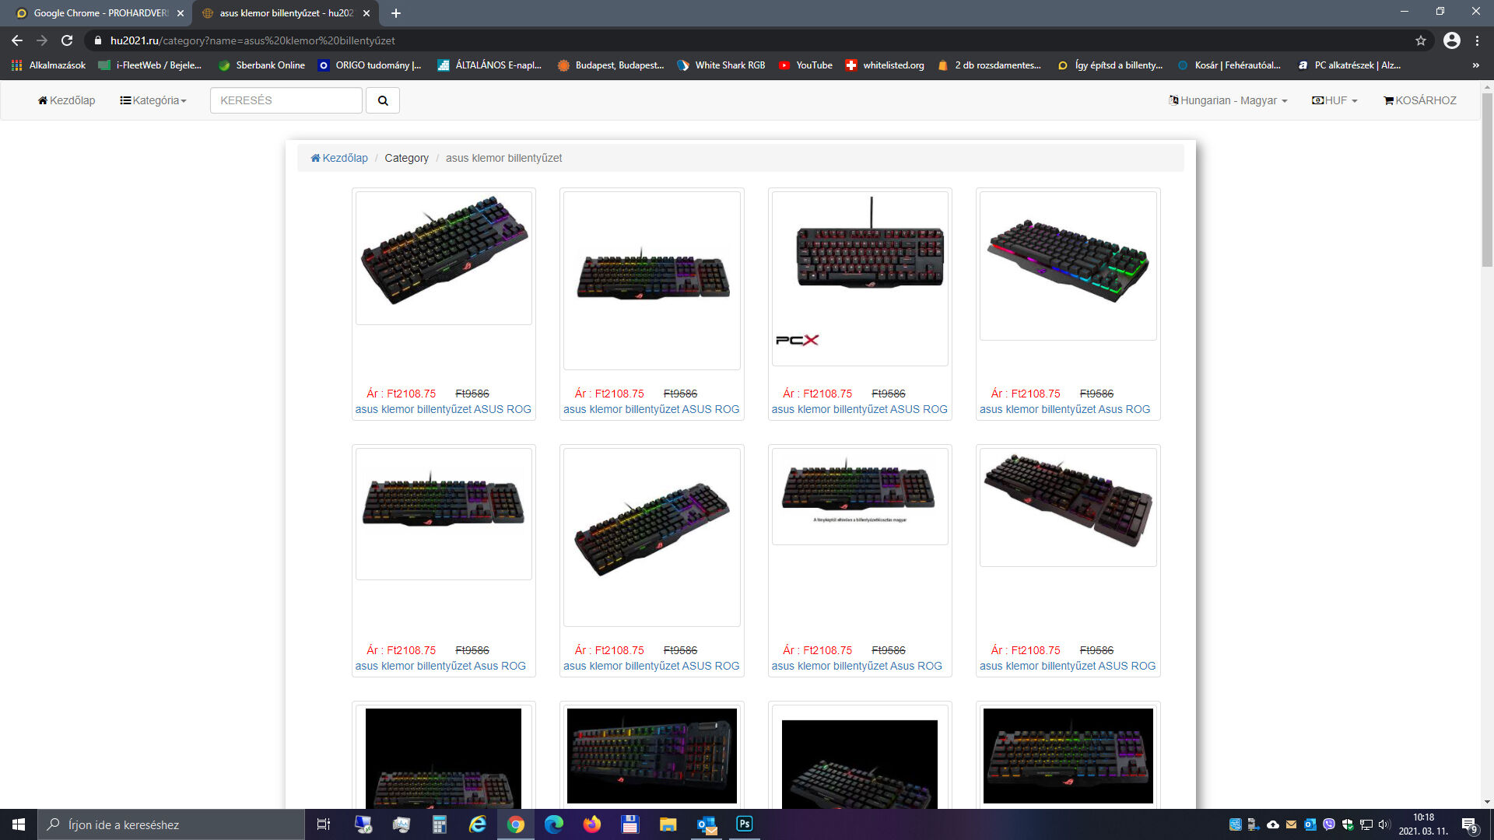Image resolution: width=1494 pixels, height=840 pixels.
Task: Click the KERESÉS search input field
Action: tap(286, 100)
